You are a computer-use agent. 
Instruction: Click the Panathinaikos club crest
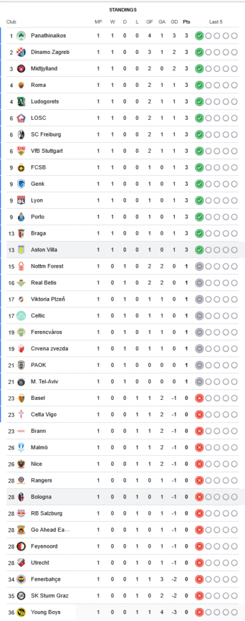point(21,35)
